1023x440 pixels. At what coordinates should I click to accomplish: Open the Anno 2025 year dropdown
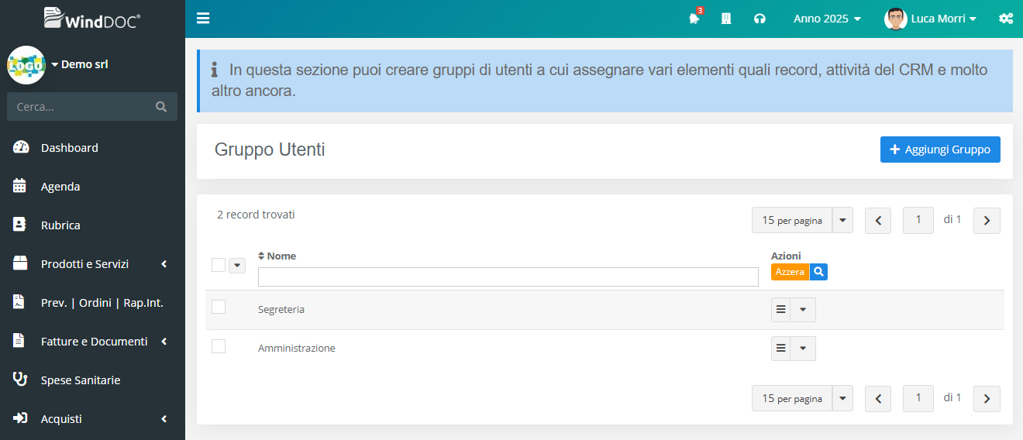827,19
